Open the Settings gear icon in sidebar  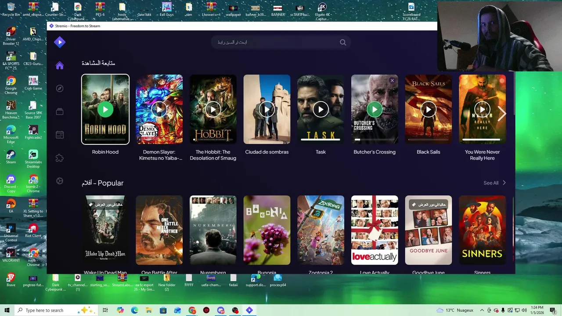pos(60,181)
